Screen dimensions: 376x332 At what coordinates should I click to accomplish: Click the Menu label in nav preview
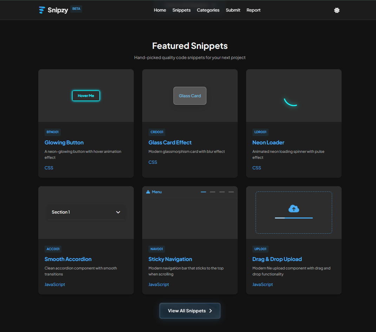(x=157, y=192)
